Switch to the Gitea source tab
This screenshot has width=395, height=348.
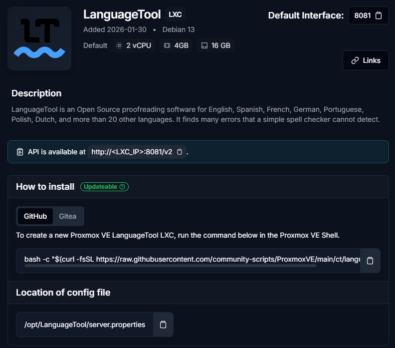[x=68, y=216]
